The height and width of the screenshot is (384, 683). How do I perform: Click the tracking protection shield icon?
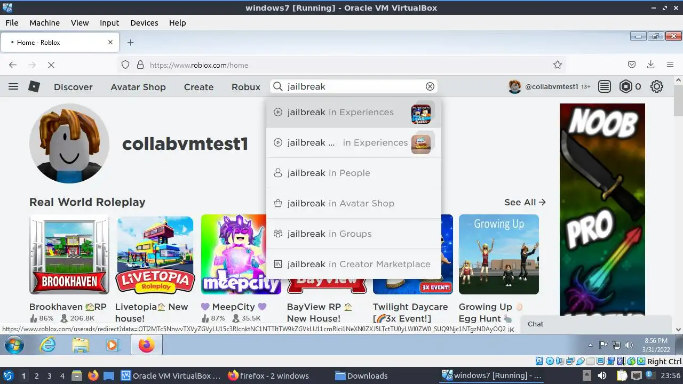(125, 65)
